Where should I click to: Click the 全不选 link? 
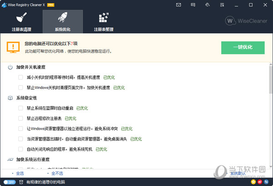click(57, 173)
